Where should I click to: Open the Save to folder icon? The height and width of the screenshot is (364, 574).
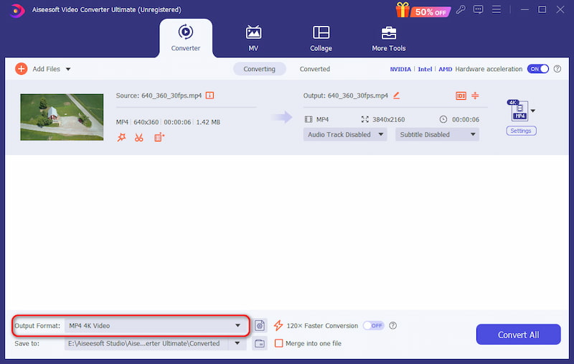[x=260, y=343]
